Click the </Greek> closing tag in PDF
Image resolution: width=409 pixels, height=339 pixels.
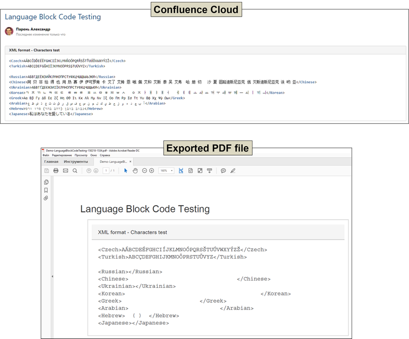pyautogui.click(x=213, y=301)
